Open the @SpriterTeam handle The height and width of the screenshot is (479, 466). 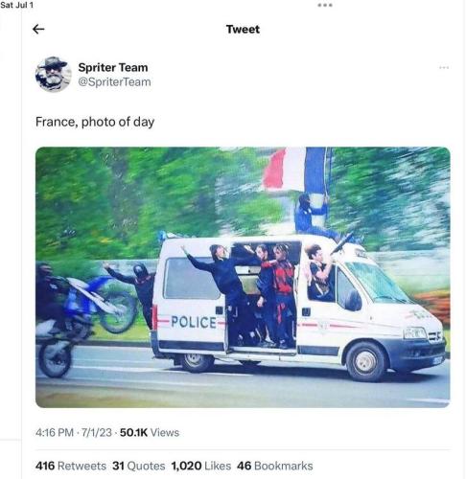(114, 82)
